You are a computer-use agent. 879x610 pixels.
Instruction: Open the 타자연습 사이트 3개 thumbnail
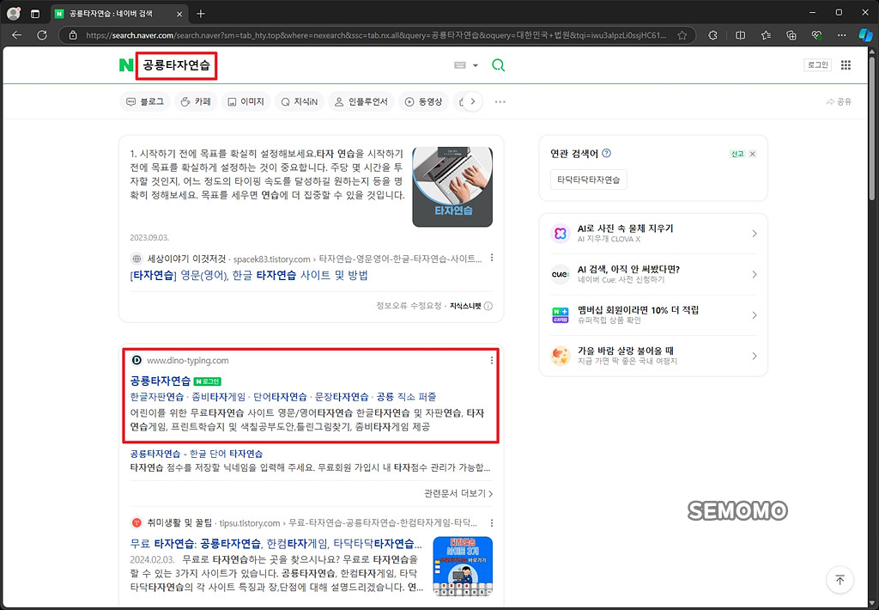coord(463,565)
